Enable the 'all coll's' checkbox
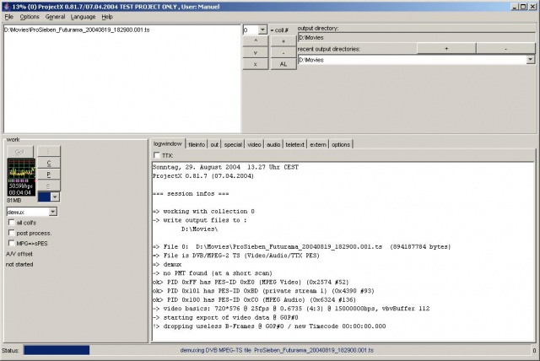 point(10,222)
